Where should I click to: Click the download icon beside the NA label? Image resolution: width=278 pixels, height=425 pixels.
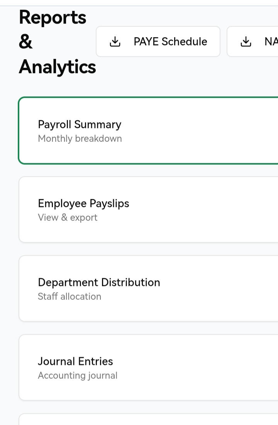pyautogui.click(x=246, y=42)
